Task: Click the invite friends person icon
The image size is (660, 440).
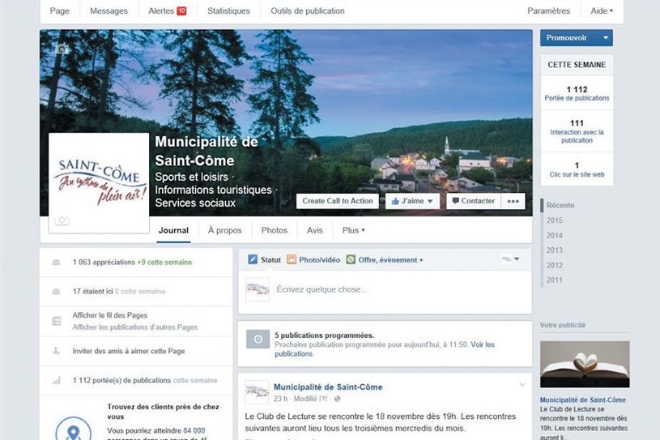Action: click(56, 351)
